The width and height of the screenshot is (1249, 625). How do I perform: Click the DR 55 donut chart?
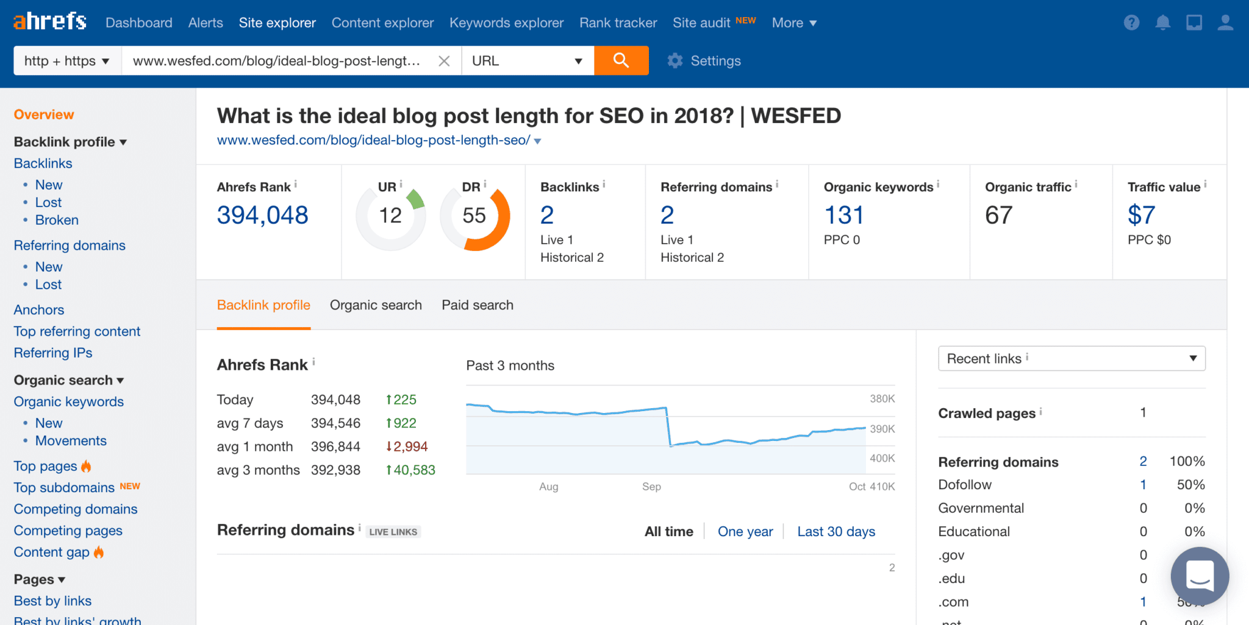[474, 216]
